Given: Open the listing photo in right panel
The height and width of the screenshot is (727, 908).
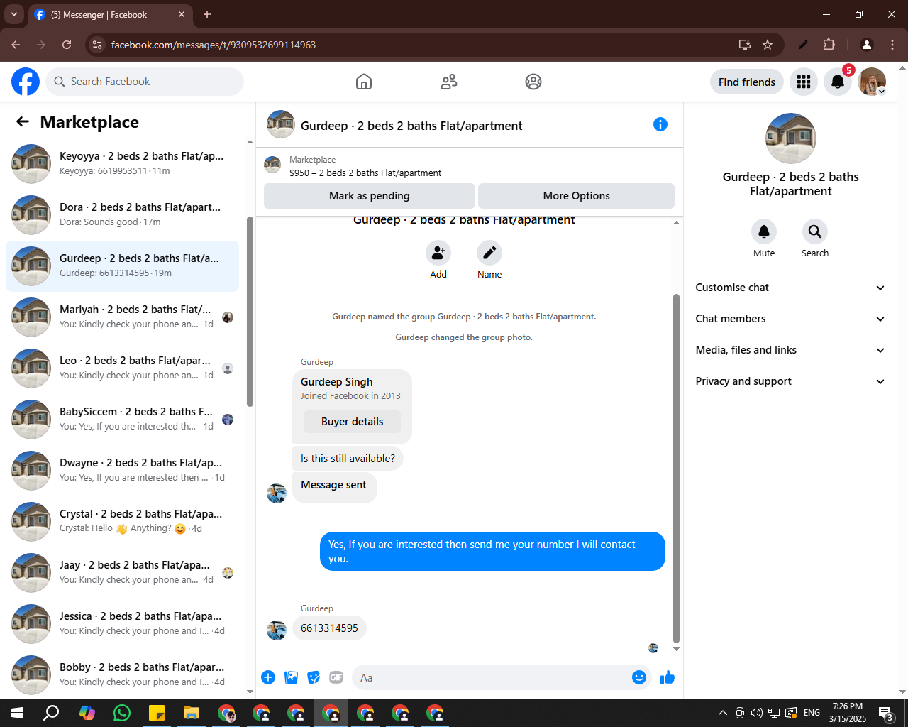Looking at the screenshot, I should 791,138.
